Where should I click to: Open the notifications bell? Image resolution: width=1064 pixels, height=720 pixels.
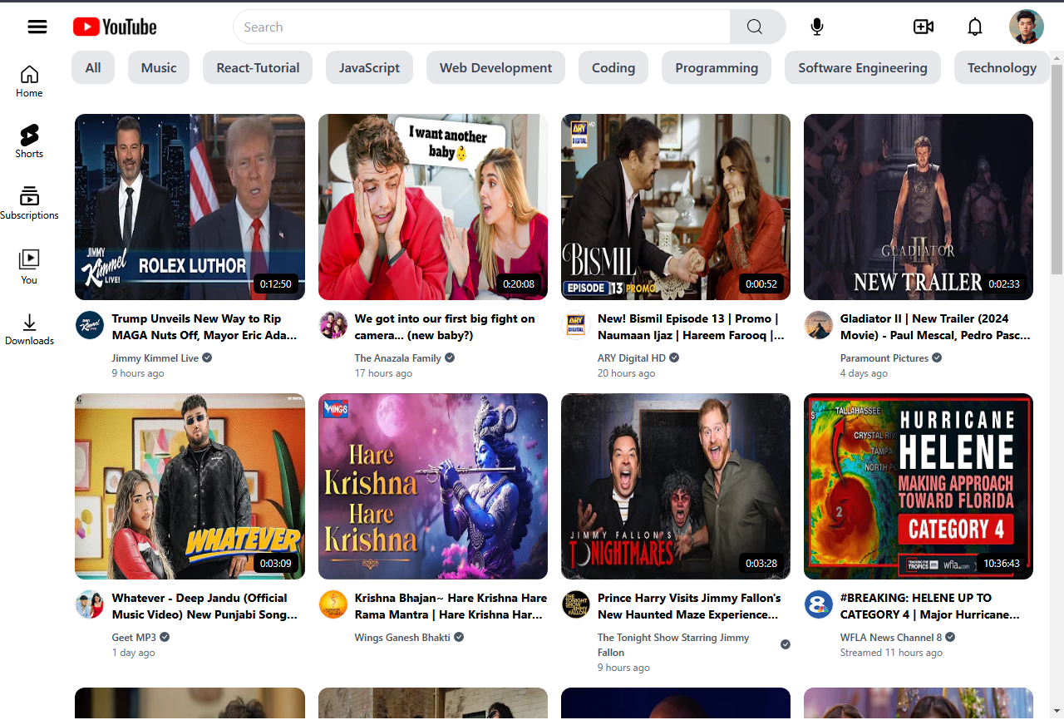click(x=975, y=27)
